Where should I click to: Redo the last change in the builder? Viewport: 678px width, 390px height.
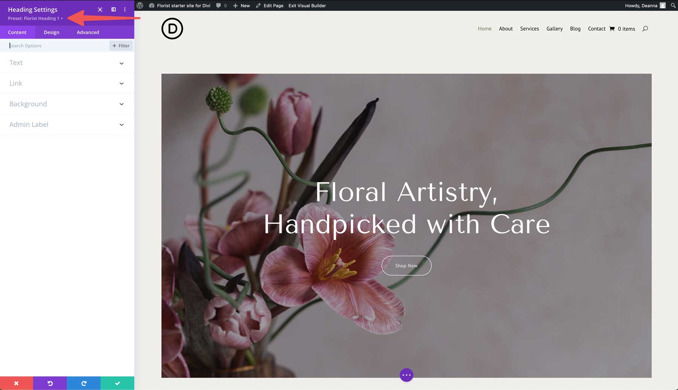click(84, 383)
